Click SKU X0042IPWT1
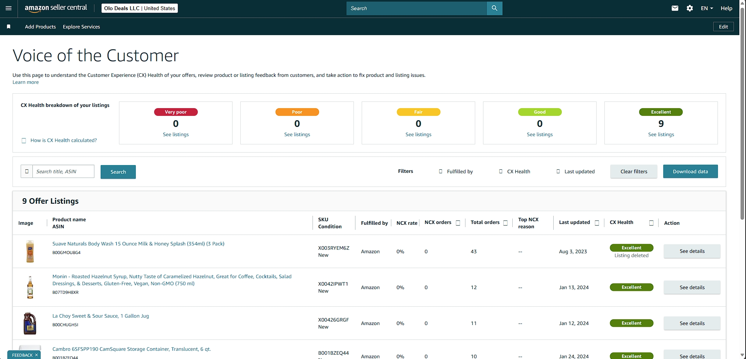This screenshot has width=746, height=359. click(x=333, y=284)
